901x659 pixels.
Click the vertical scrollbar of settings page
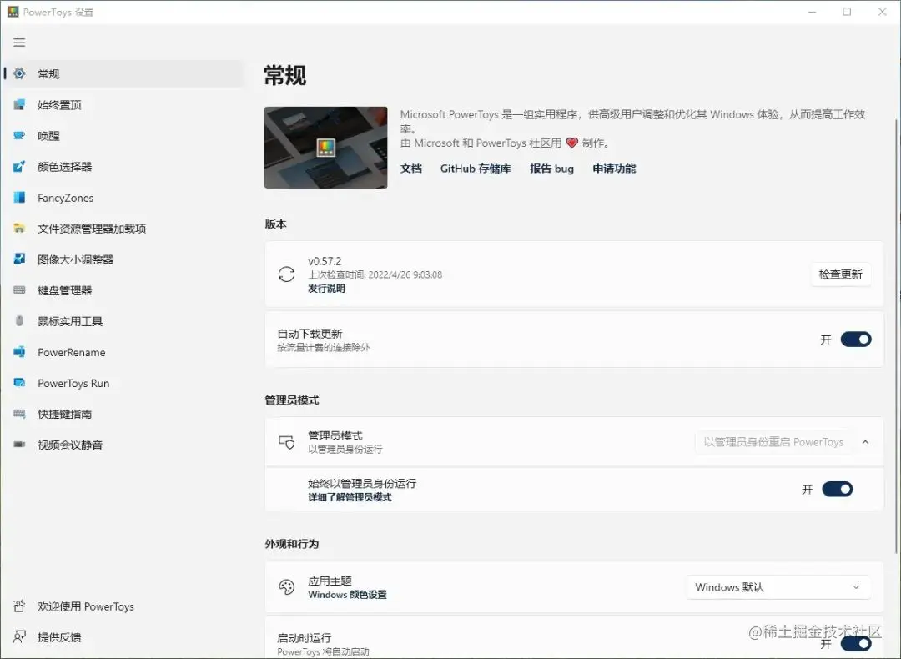tap(896, 336)
